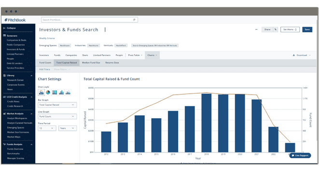This screenshot has height=177, width=319.
Task: Click the link icon beside Share
Action: (x=276, y=29)
